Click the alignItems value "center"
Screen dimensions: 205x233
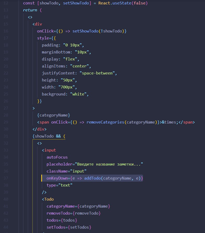pos(79,66)
